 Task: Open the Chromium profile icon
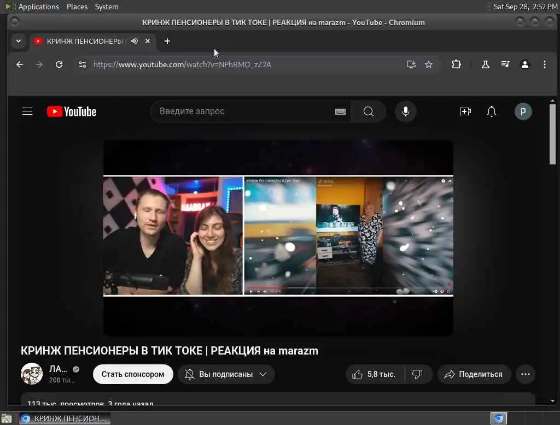(x=524, y=64)
